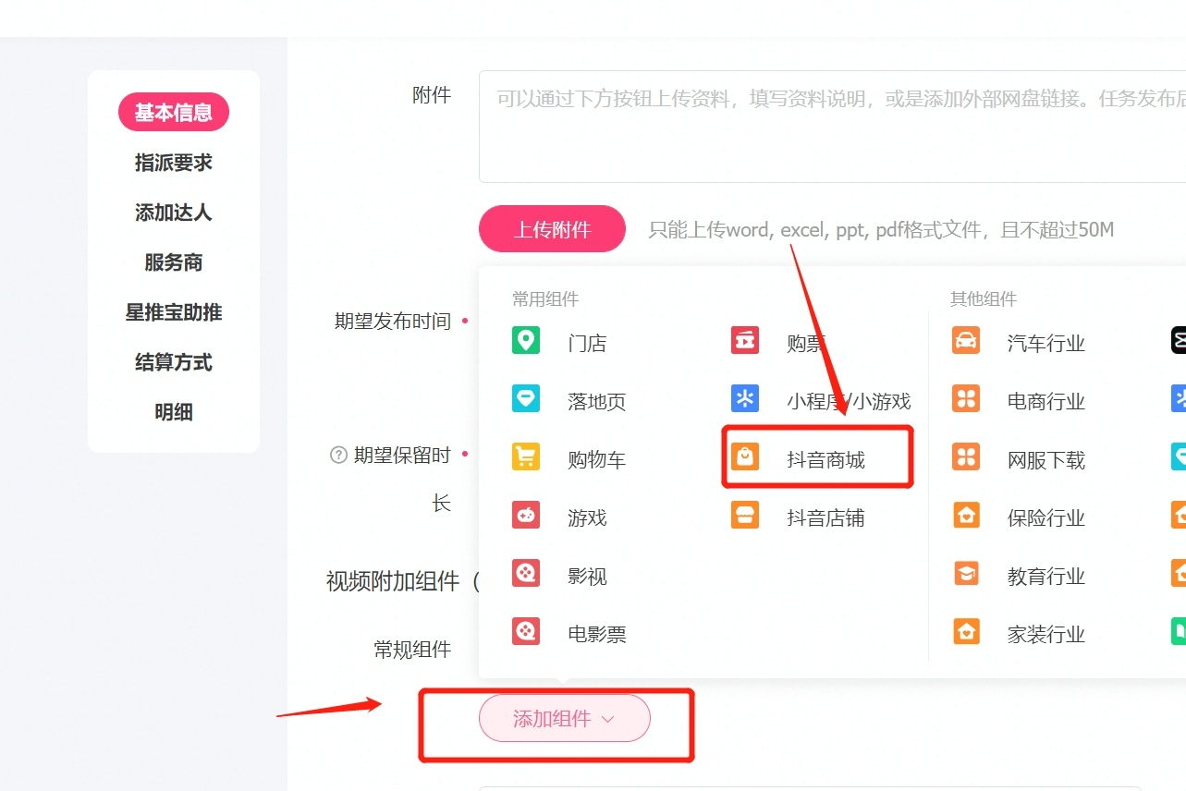Click the green 门店 location pin icon
Screen dimensions: 1186x791
coord(526,341)
